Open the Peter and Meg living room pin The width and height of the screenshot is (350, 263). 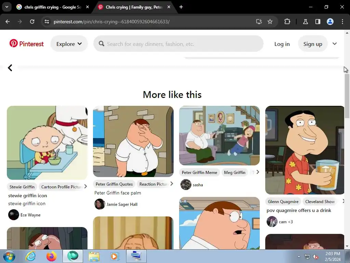click(219, 136)
